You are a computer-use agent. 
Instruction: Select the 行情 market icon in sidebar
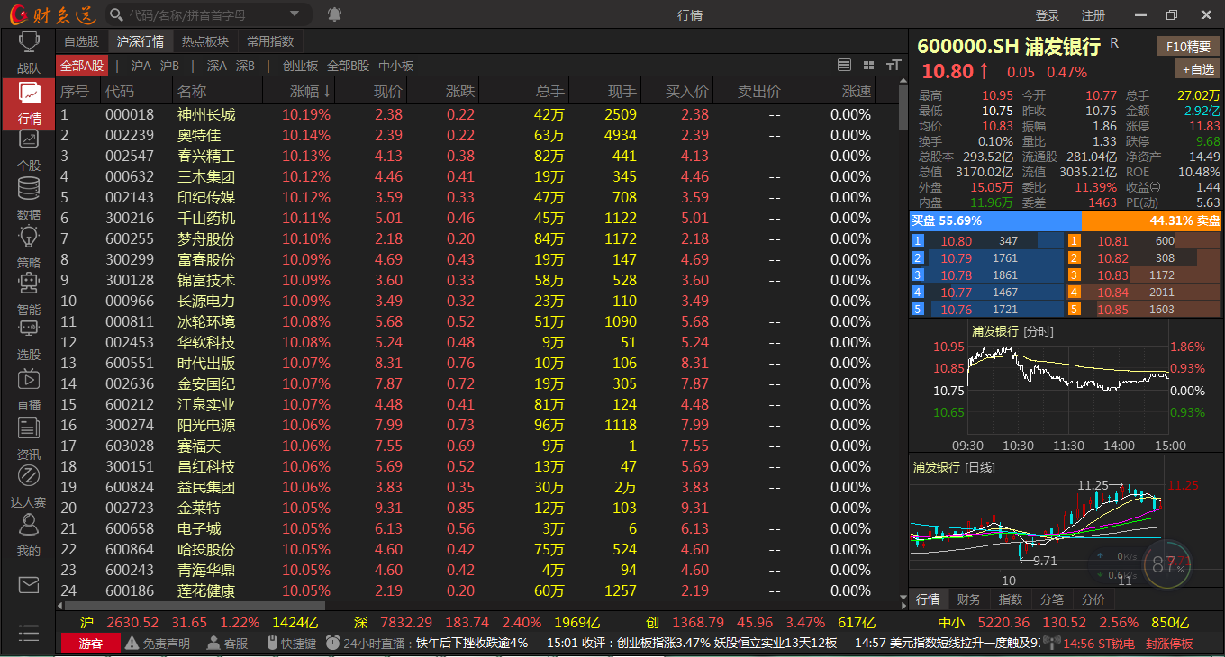tap(29, 103)
